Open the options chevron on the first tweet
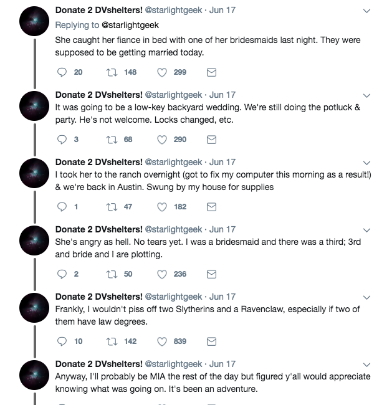The width and height of the screenshot is (392, 405). [366, 11]
